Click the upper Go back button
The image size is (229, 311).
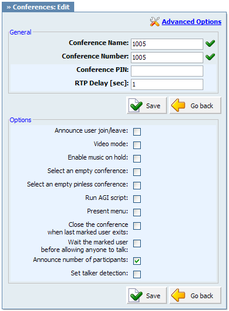pyautogui.click(x=195, y=105)
